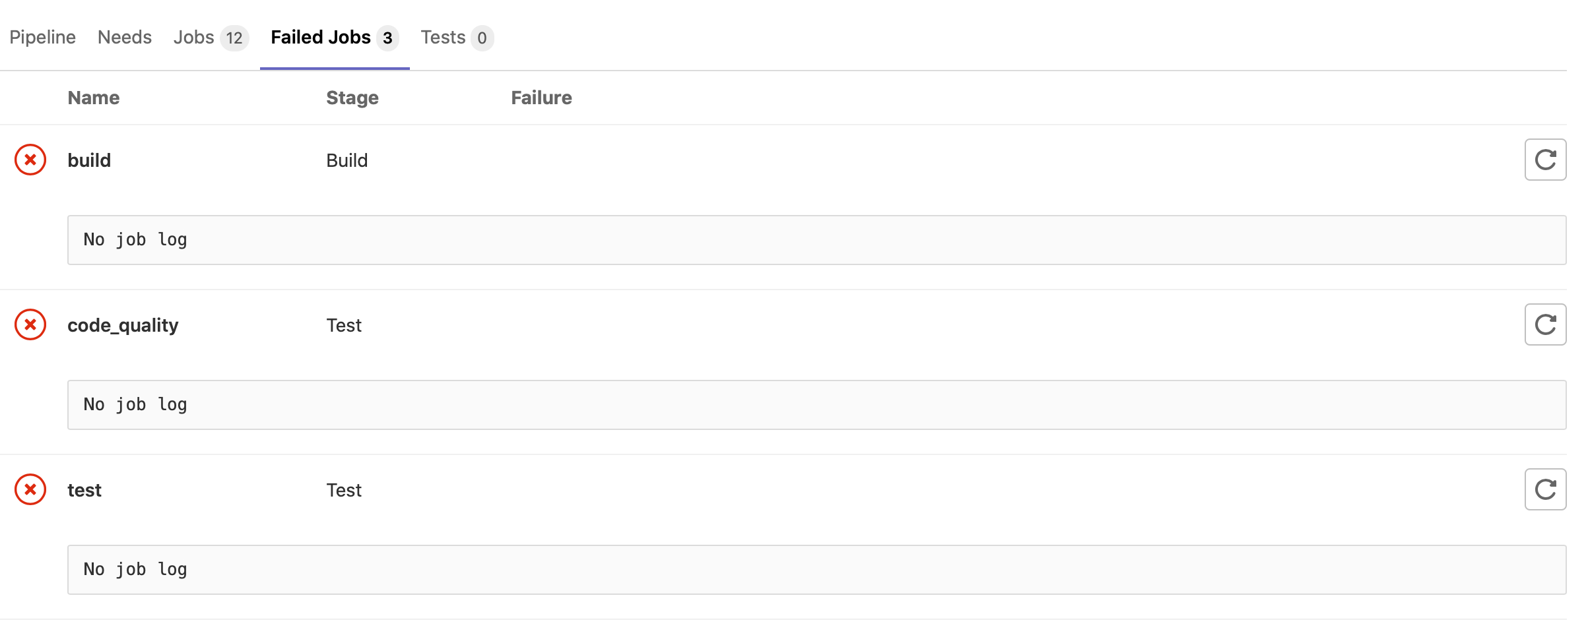Click the Jobs count badge 12

click(234, 38)
